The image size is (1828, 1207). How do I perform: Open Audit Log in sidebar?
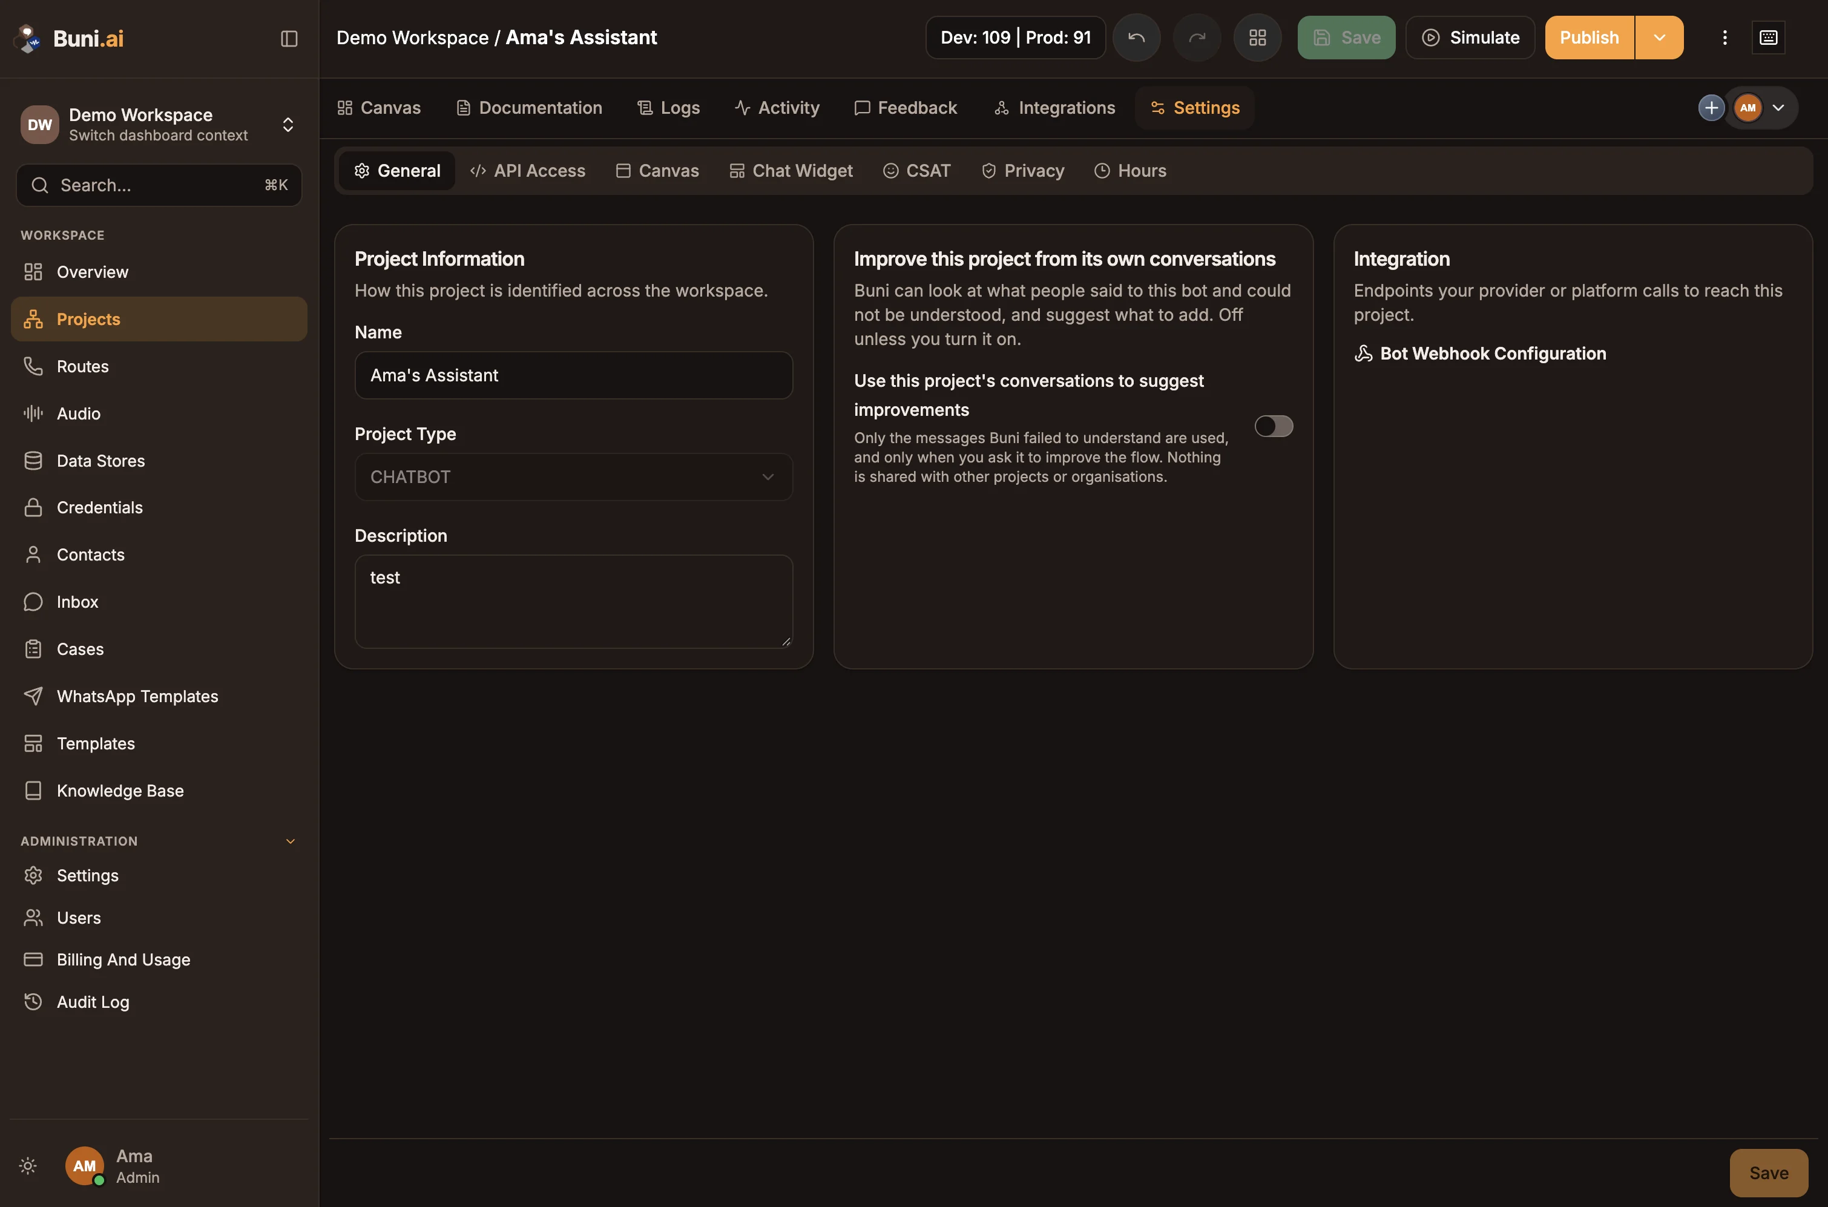159,1001
